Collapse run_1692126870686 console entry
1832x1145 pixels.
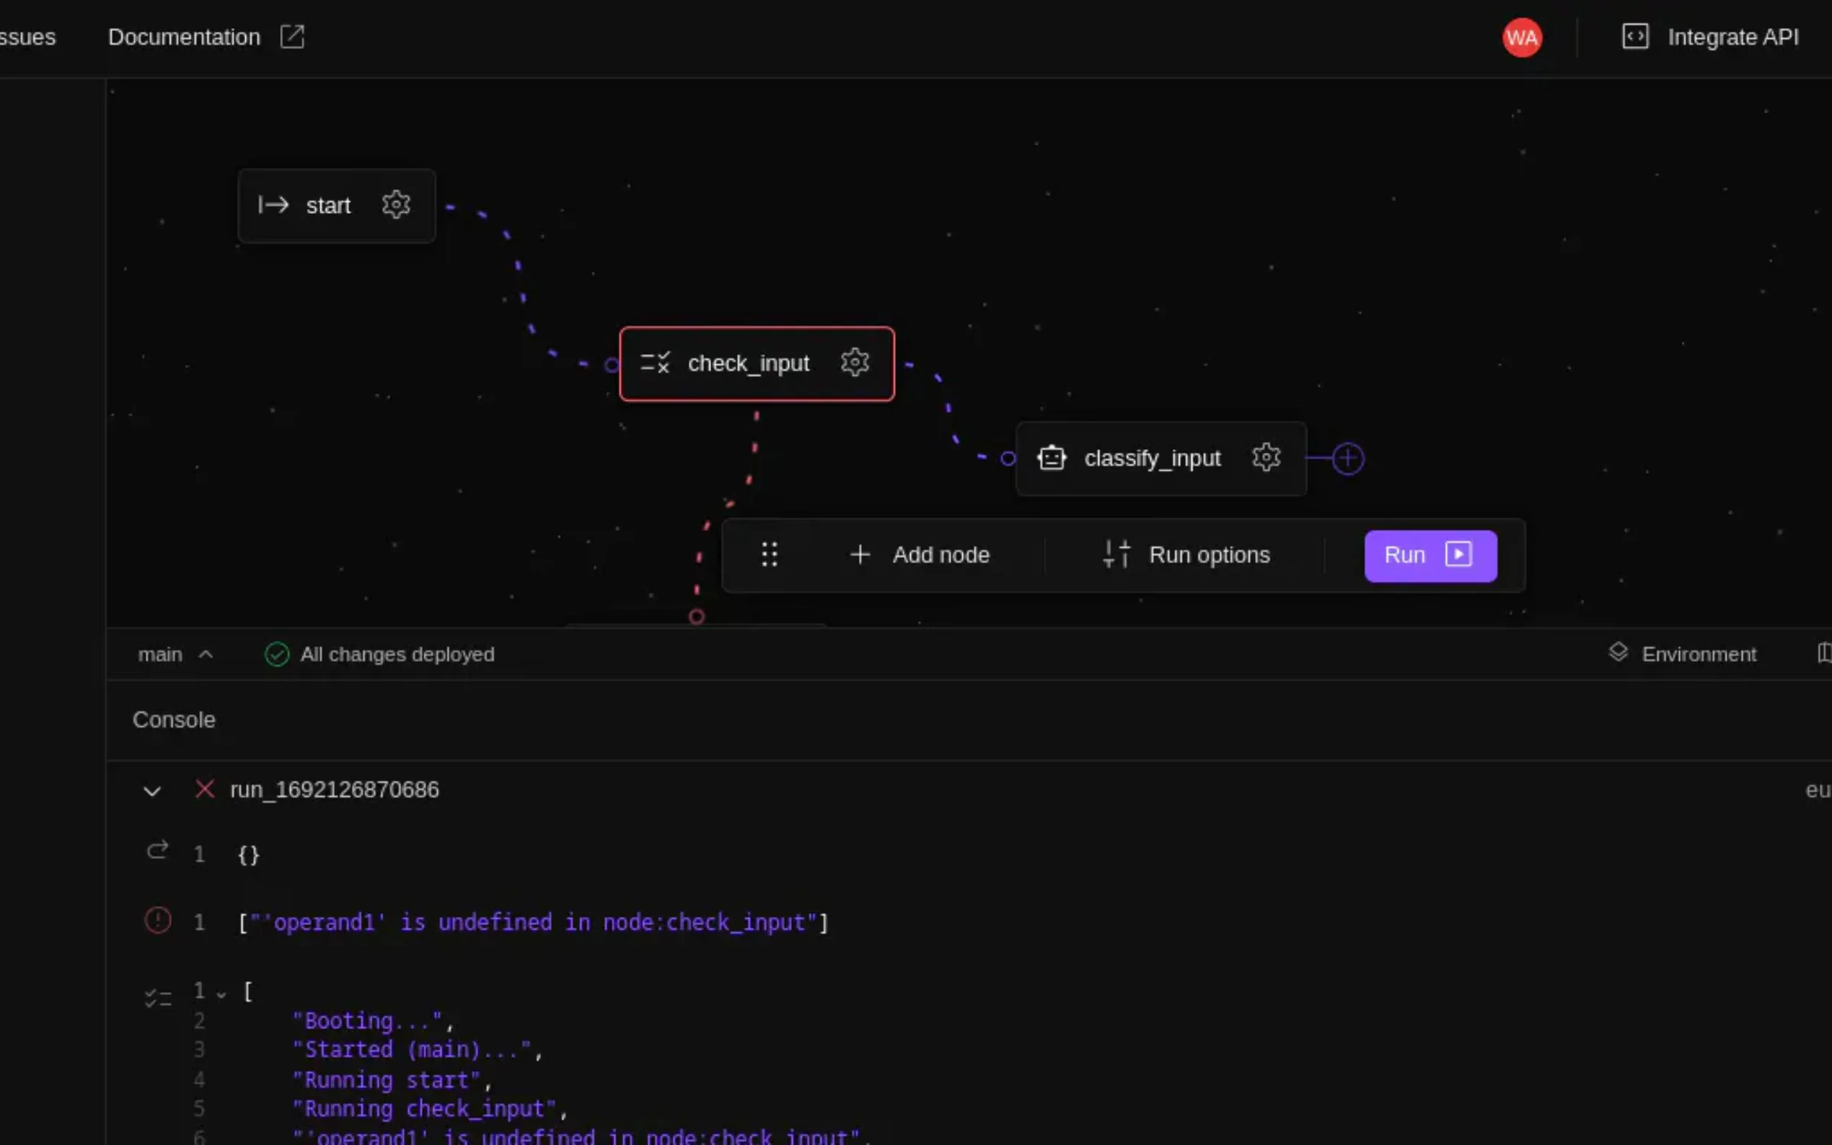151,792
